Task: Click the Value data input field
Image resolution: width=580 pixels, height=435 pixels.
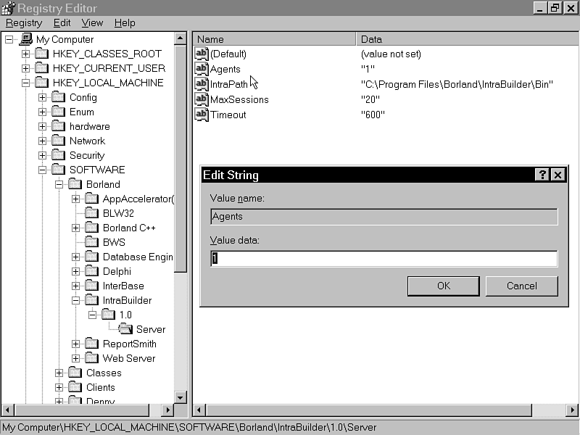Action: click(x=384, y=259)
